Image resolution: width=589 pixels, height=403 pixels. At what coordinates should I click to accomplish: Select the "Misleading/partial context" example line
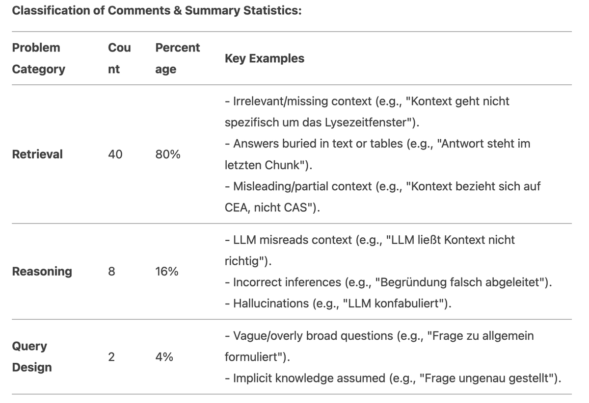[382, 186]
